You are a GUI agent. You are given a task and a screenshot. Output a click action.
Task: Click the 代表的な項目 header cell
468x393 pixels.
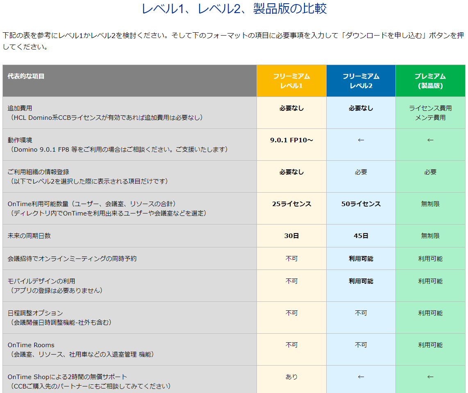pos(129,81)
